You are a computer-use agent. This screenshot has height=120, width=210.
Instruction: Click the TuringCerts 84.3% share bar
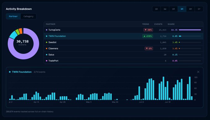[190, 30]
